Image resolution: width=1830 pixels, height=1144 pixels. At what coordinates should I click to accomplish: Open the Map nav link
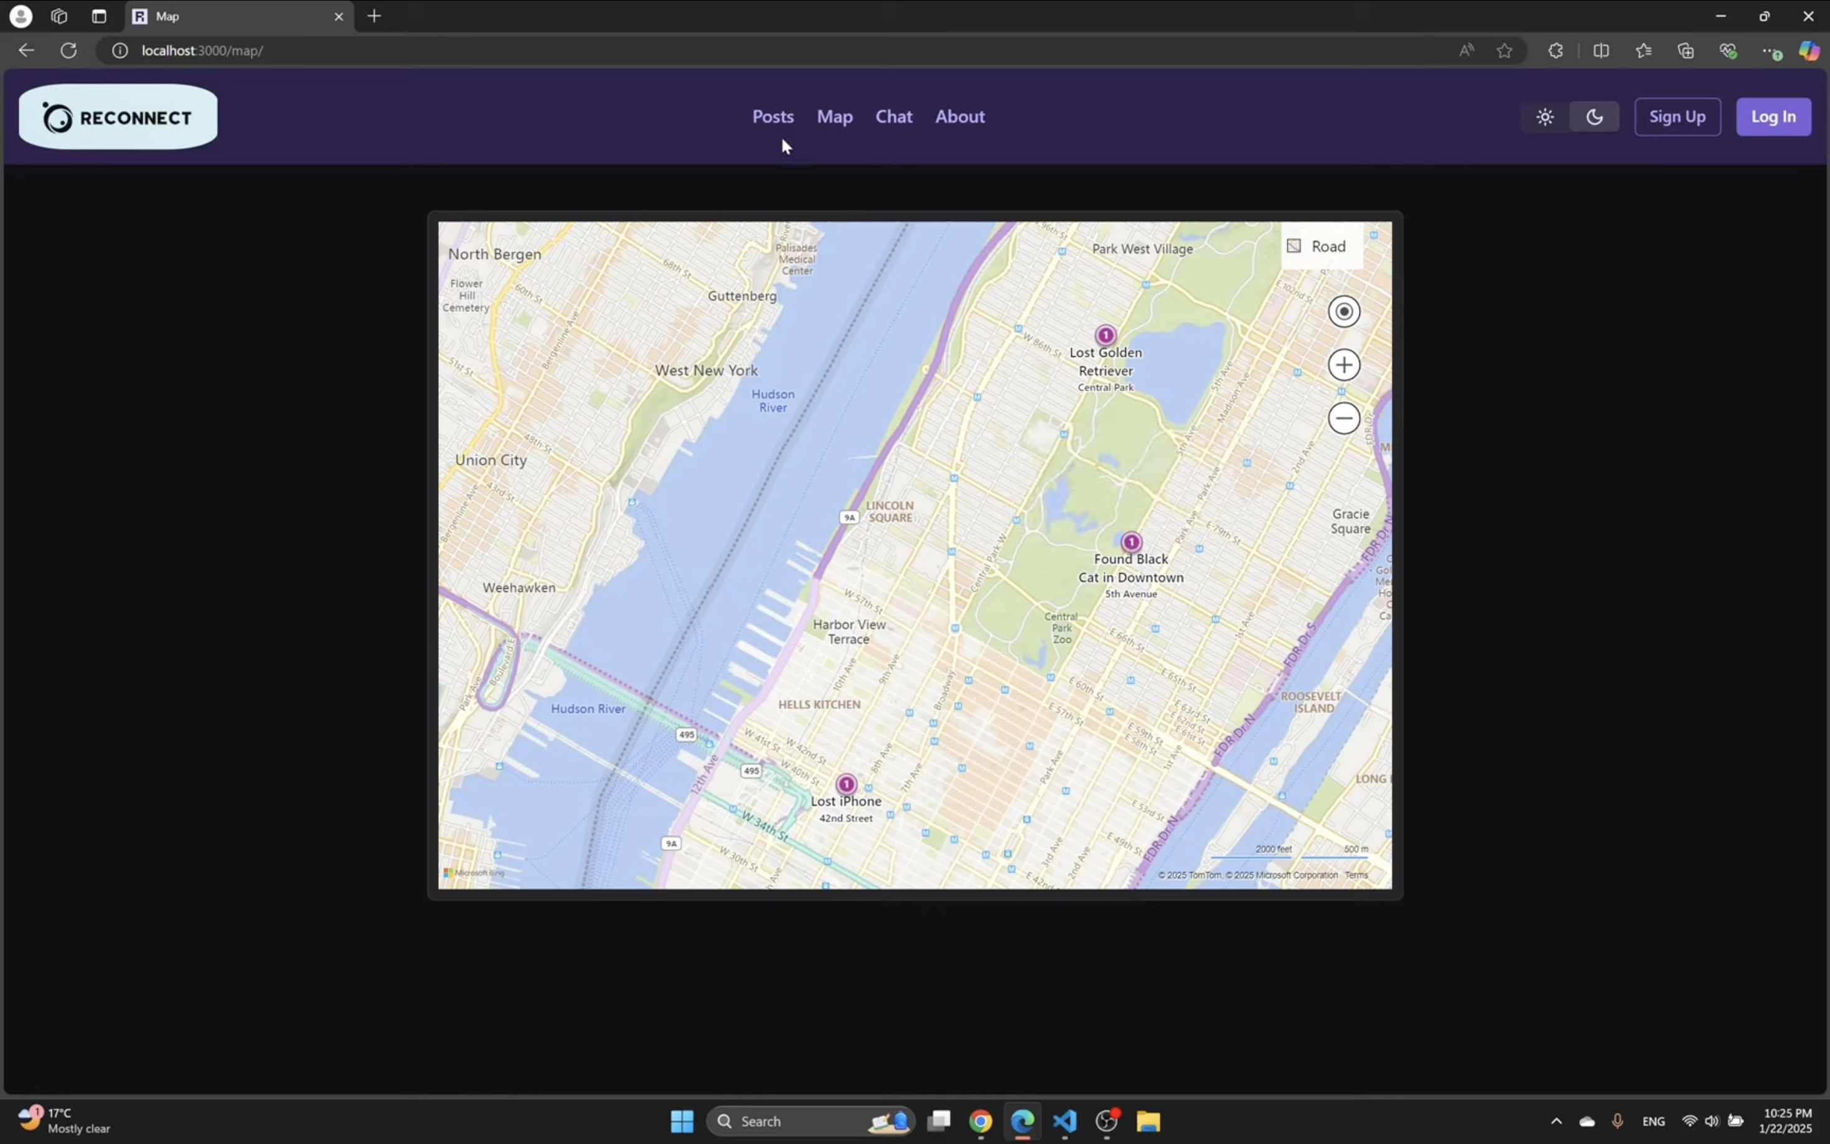coord(835,116)
